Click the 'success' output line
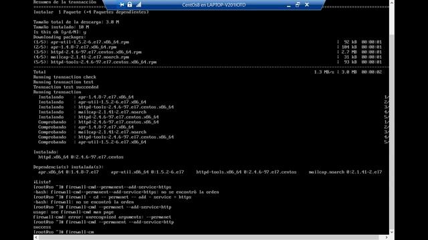The width and height of the screenshot is (428, 240). tap(42, 227)
